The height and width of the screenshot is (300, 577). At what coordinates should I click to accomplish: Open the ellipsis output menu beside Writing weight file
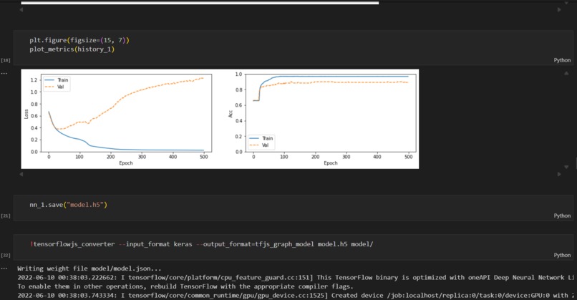pyautogui.click(x=4, y=268)
